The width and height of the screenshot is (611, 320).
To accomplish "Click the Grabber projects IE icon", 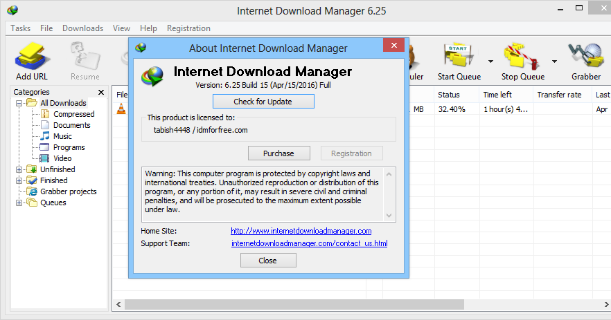I will point(32,191).
